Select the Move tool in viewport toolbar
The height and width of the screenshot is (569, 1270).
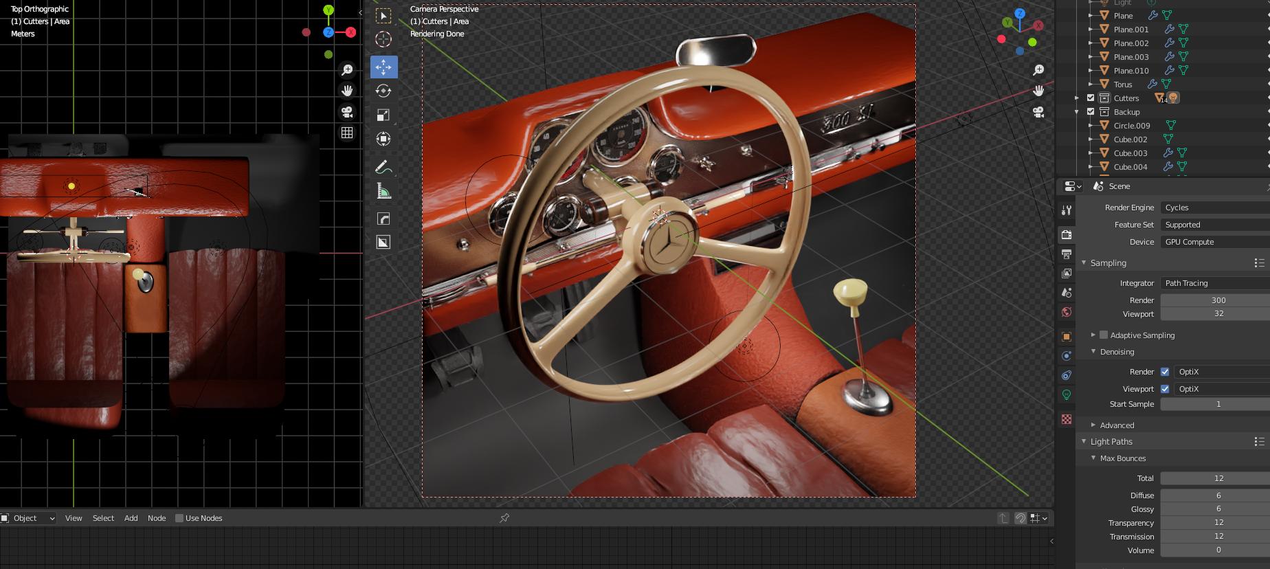click(383, 67)
